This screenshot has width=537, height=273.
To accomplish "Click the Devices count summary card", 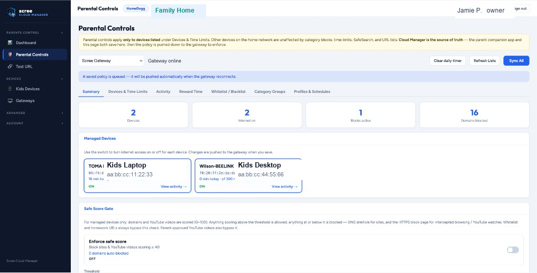I will [x=133, y=115].
